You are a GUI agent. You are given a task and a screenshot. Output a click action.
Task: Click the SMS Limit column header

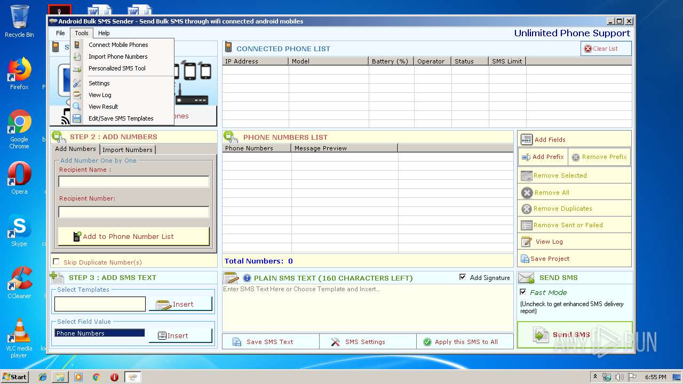coord(507,61)
